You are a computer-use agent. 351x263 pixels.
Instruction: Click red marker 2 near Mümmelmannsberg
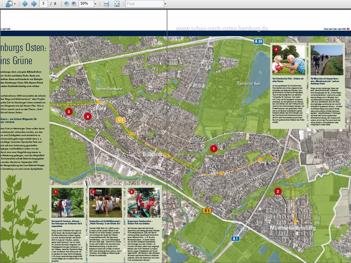[278, 191]
